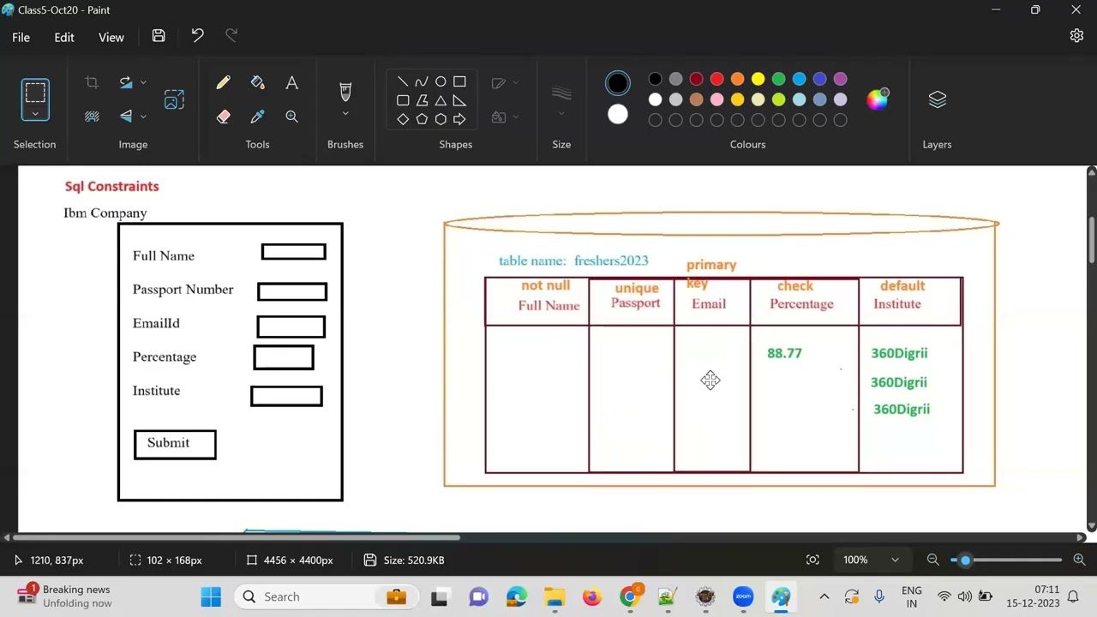Select the Colour picker eyedropper tool
This screenshot has height=617, width=1097.
click(x=257, y=117)
